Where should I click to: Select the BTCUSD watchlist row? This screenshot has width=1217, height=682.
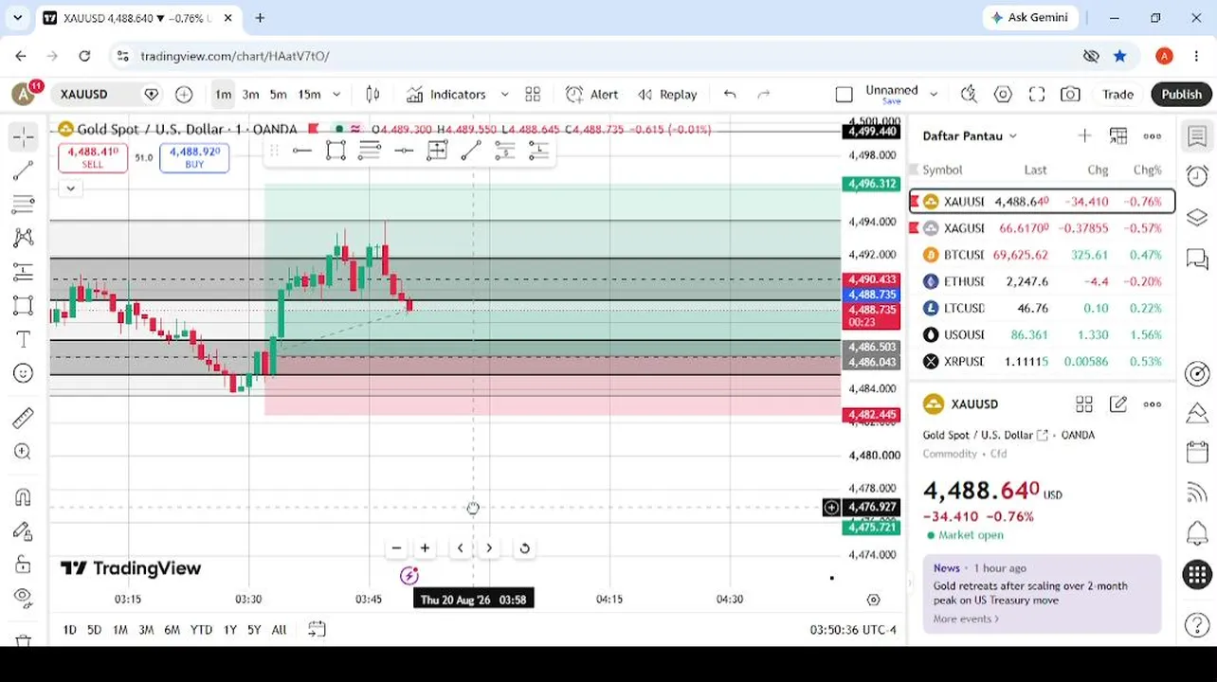coord(1042,255)
